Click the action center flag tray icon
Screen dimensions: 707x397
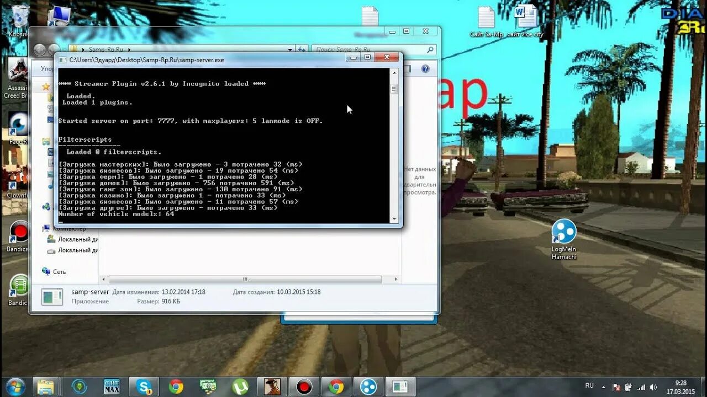[616, 388]
